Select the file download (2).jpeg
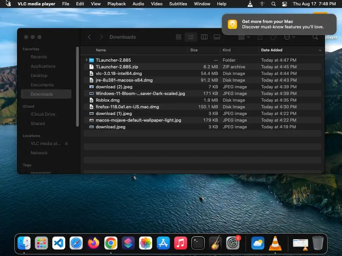Viewport: 342px width, 256px height. click(x=202, y=87)
